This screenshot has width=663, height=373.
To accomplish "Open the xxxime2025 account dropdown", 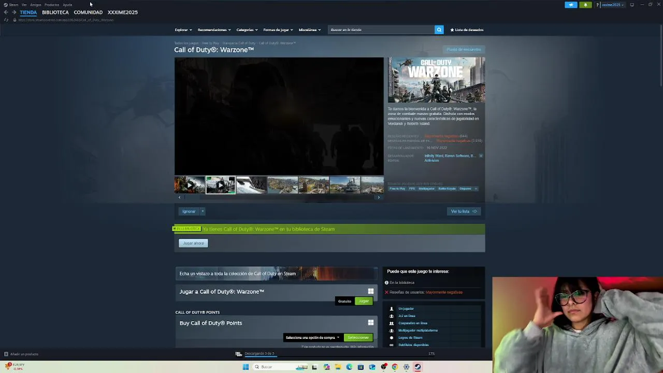I will [x=613, y=5].
